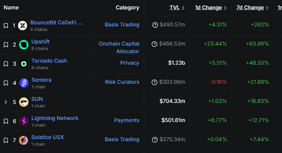Click the +0.04% 1d change value
Screen dimensions: 282x153
click(217, 139)
